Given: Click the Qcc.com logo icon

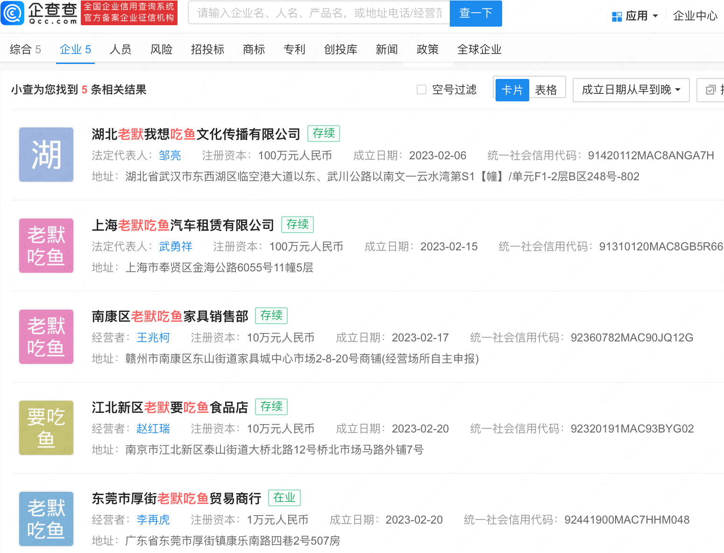Looking at the screenshot, I should click(x=12, y=13).
